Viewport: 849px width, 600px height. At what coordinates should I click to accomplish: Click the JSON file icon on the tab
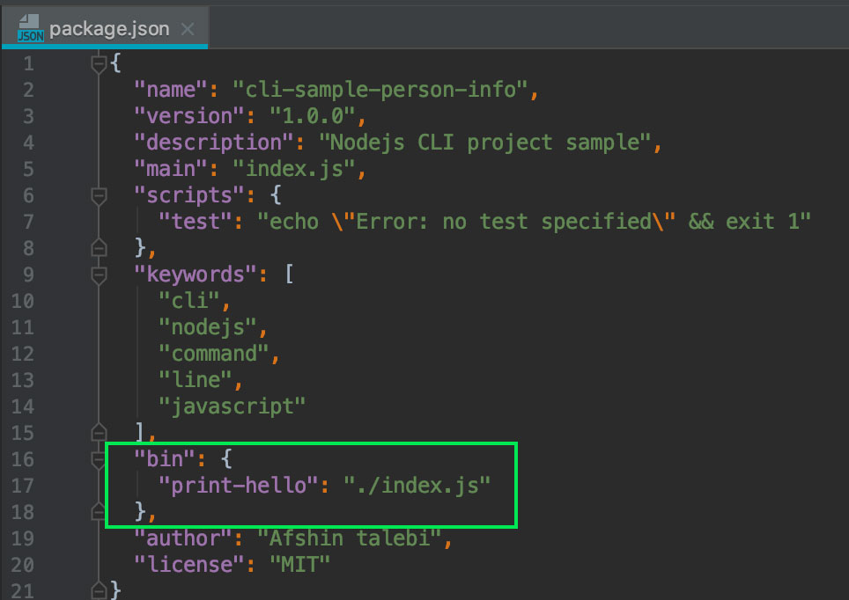30,29
